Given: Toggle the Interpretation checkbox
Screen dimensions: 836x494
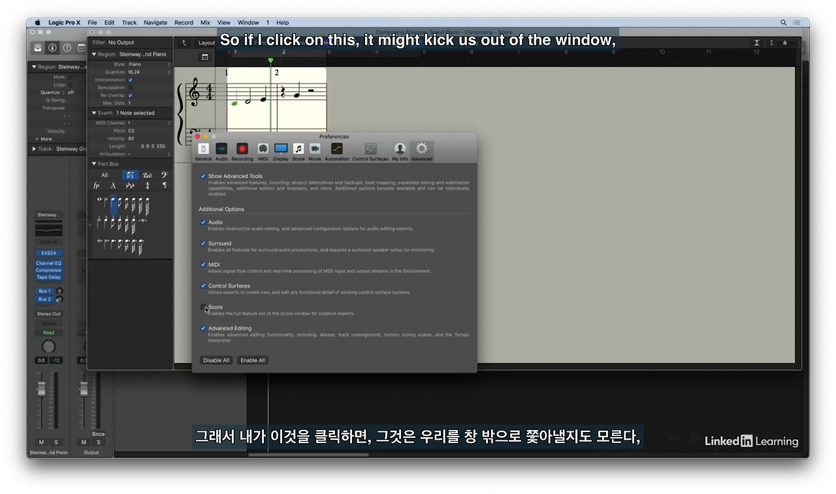Looking at the screenshot, I should click(x=131, y=80).
